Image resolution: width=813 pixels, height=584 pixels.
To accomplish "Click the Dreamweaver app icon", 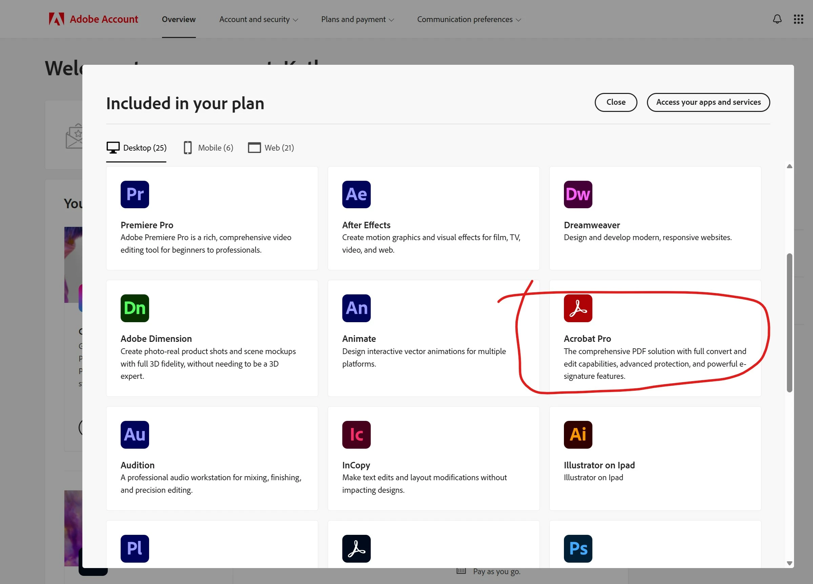I will tap(578, 194).
